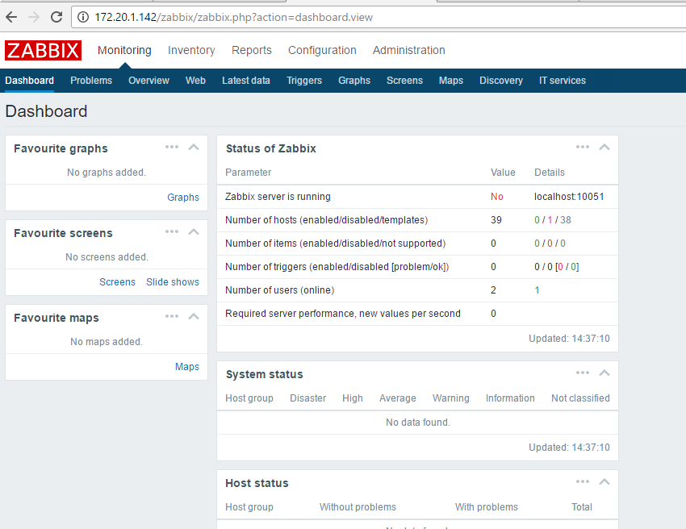Image resolution: width=686 pixels, height=529 pixels.
Task: Open the Status of Zabbix widget menu
Action: 583,147
